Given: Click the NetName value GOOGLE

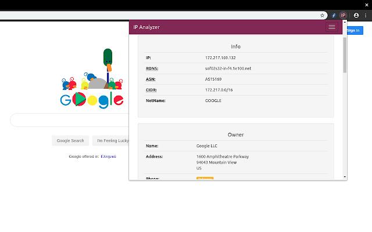Looking at the screenshot, I should tap(213, 100).
